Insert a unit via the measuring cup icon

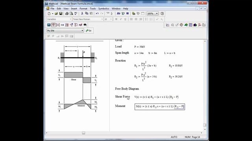coord(123,14)
